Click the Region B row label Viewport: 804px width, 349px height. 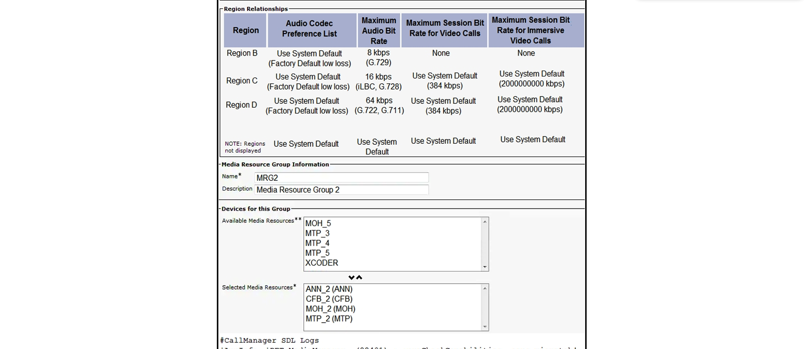point(242,53)
